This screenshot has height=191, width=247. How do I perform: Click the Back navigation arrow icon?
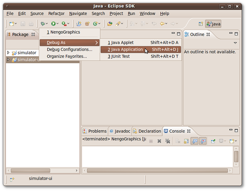[x=162, y=24]
